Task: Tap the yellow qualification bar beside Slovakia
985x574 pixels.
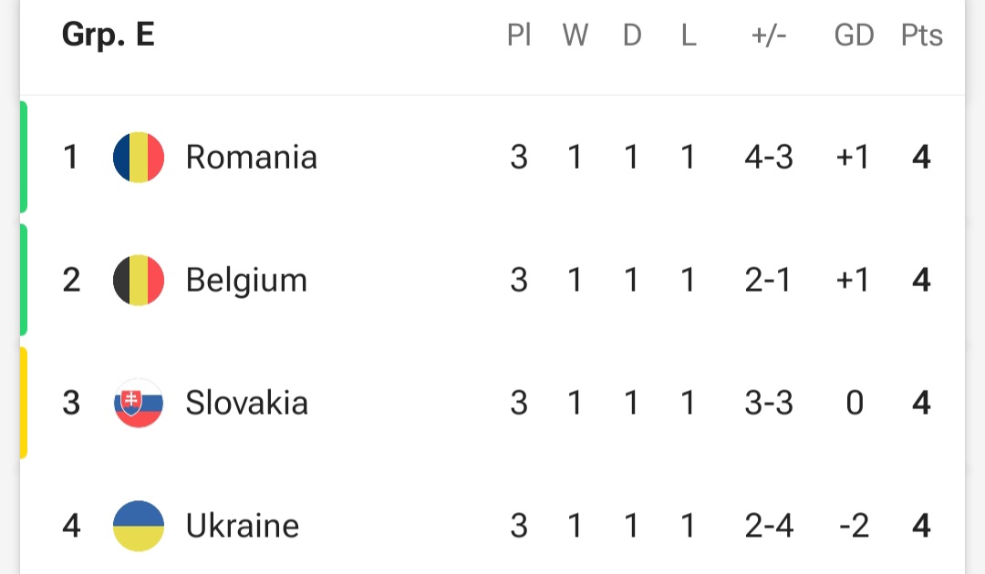Action: pos(23,403)
